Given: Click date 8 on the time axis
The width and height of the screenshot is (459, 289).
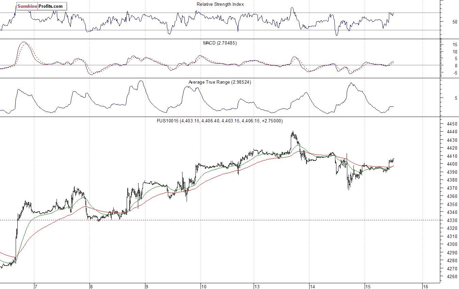Looking at the screenshot, I should 91,286.
